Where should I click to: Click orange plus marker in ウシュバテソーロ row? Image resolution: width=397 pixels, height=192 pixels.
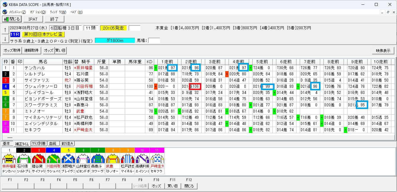[156, 87]
